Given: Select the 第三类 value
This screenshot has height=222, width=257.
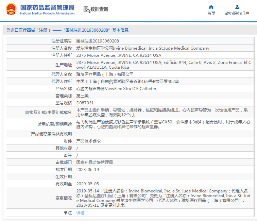Looking at the screenshot, I should pos(83,96).
